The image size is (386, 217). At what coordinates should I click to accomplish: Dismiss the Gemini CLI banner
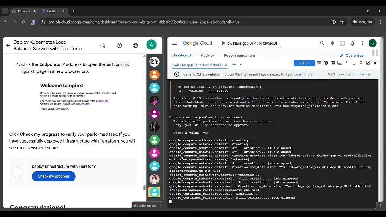pos(364,74)
